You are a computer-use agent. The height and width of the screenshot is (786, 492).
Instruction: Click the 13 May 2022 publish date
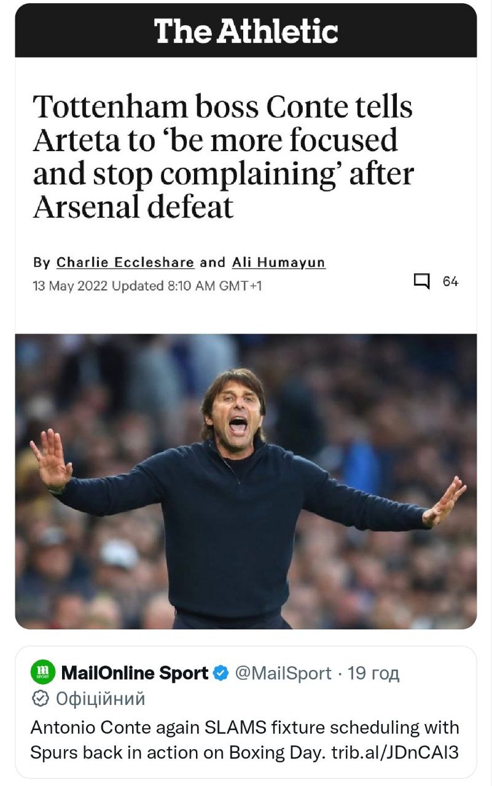pyautogui.click(x=70, y=286)
